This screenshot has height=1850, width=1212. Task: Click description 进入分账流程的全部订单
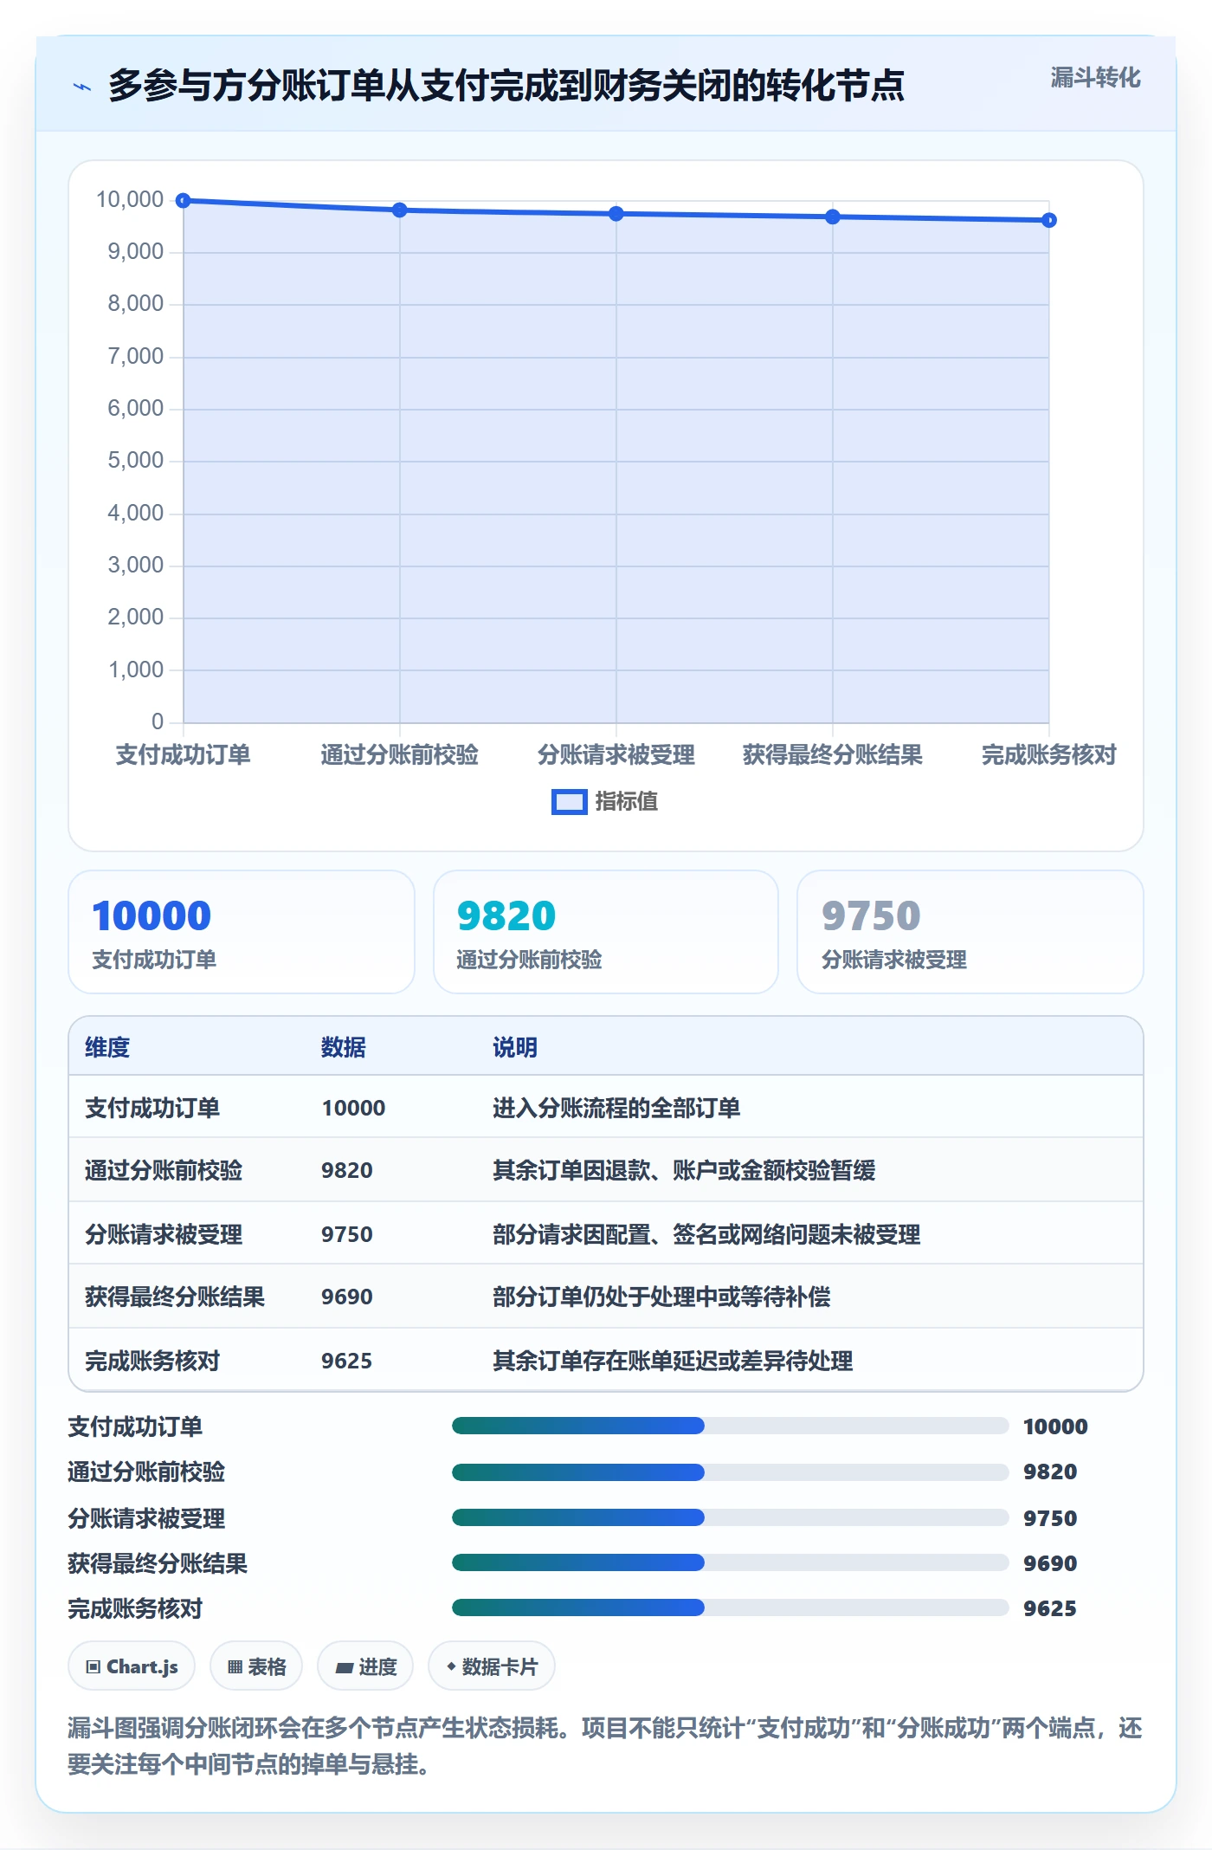pyautogui.click(x=616, y=1109)
